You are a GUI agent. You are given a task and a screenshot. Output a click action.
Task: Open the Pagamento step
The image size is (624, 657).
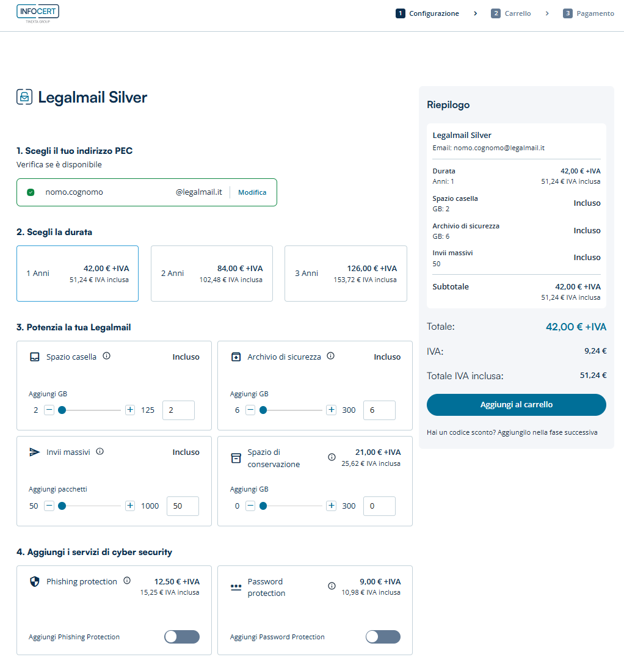click(589, 13)
